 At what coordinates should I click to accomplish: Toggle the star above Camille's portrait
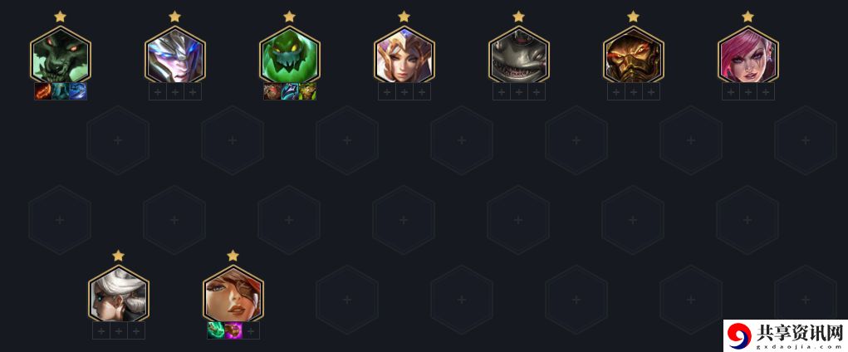pyautogui.click(x=119, y=256)
